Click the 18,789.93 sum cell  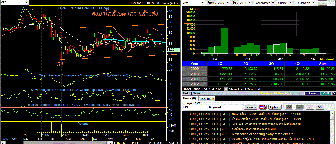323,84
